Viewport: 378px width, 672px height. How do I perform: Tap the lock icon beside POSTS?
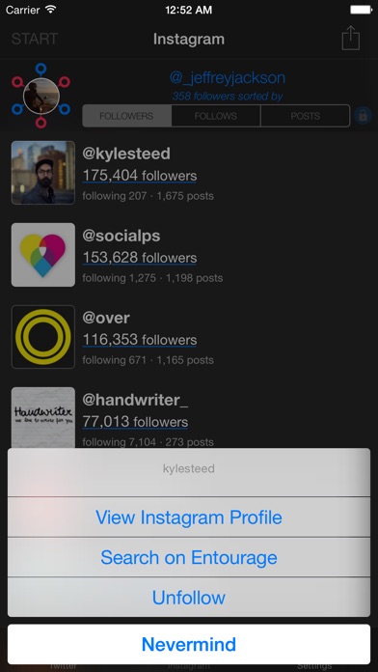pos(363,116)
